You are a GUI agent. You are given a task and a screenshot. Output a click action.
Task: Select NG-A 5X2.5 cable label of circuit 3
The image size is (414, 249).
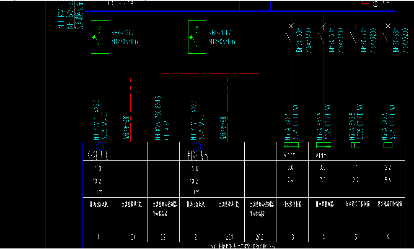pos(288,126)
